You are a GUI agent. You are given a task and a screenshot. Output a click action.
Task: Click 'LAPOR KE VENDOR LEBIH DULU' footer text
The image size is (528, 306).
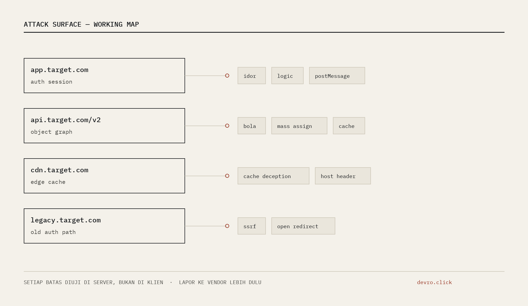tap(220, 282)
